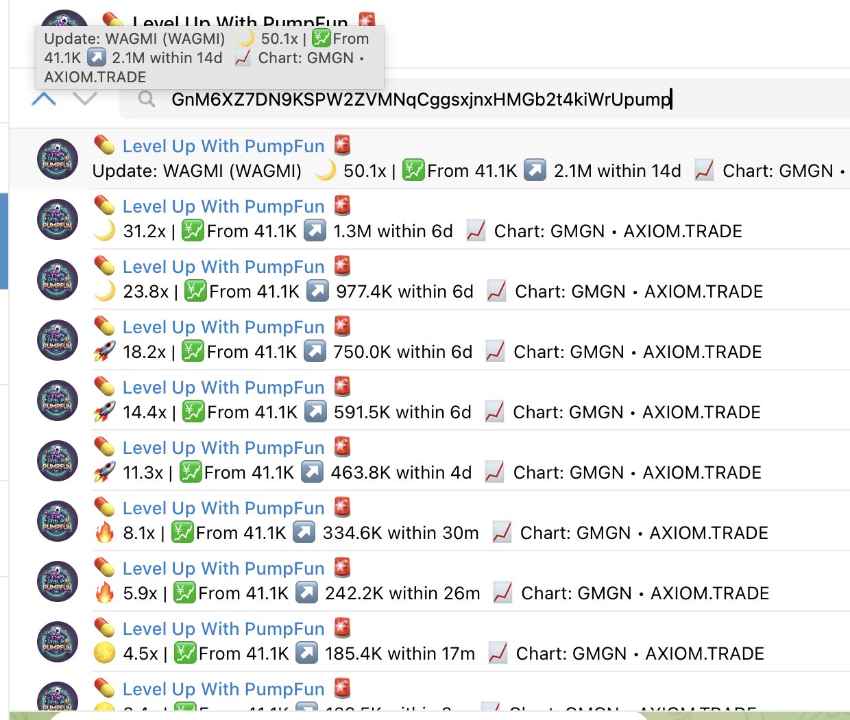Open avatar of the 14.4x result row
This screenshot has width=850, height=720.
(x=58, y=400)
